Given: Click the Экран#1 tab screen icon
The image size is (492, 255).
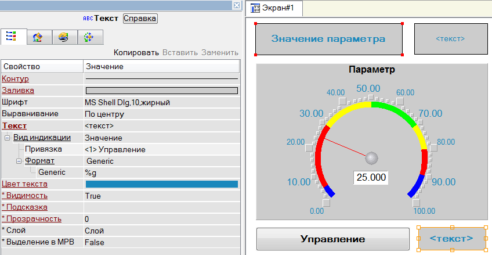Looking at the screenshot, I should 255,8.
